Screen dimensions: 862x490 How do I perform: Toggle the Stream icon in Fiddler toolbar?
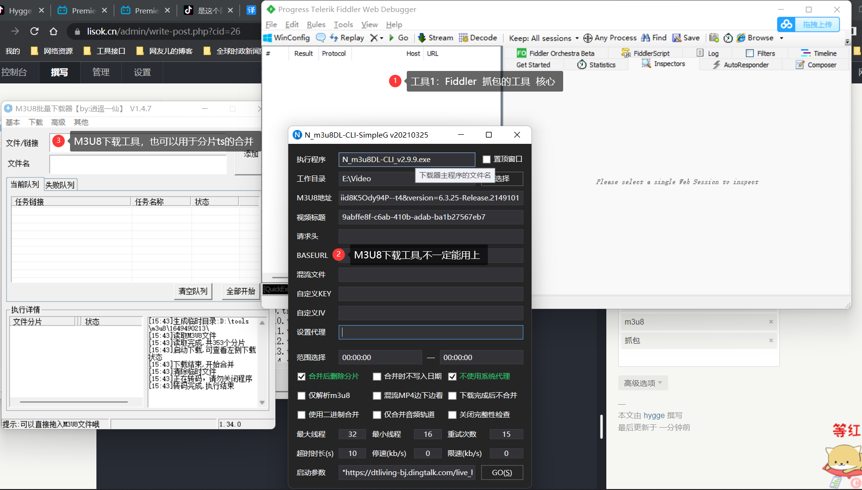[x=422, y=38]
